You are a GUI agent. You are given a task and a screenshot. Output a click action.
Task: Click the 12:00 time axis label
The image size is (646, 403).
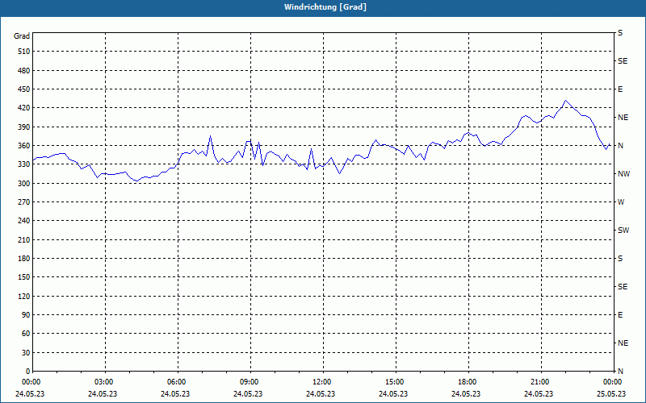coord(322,382)
